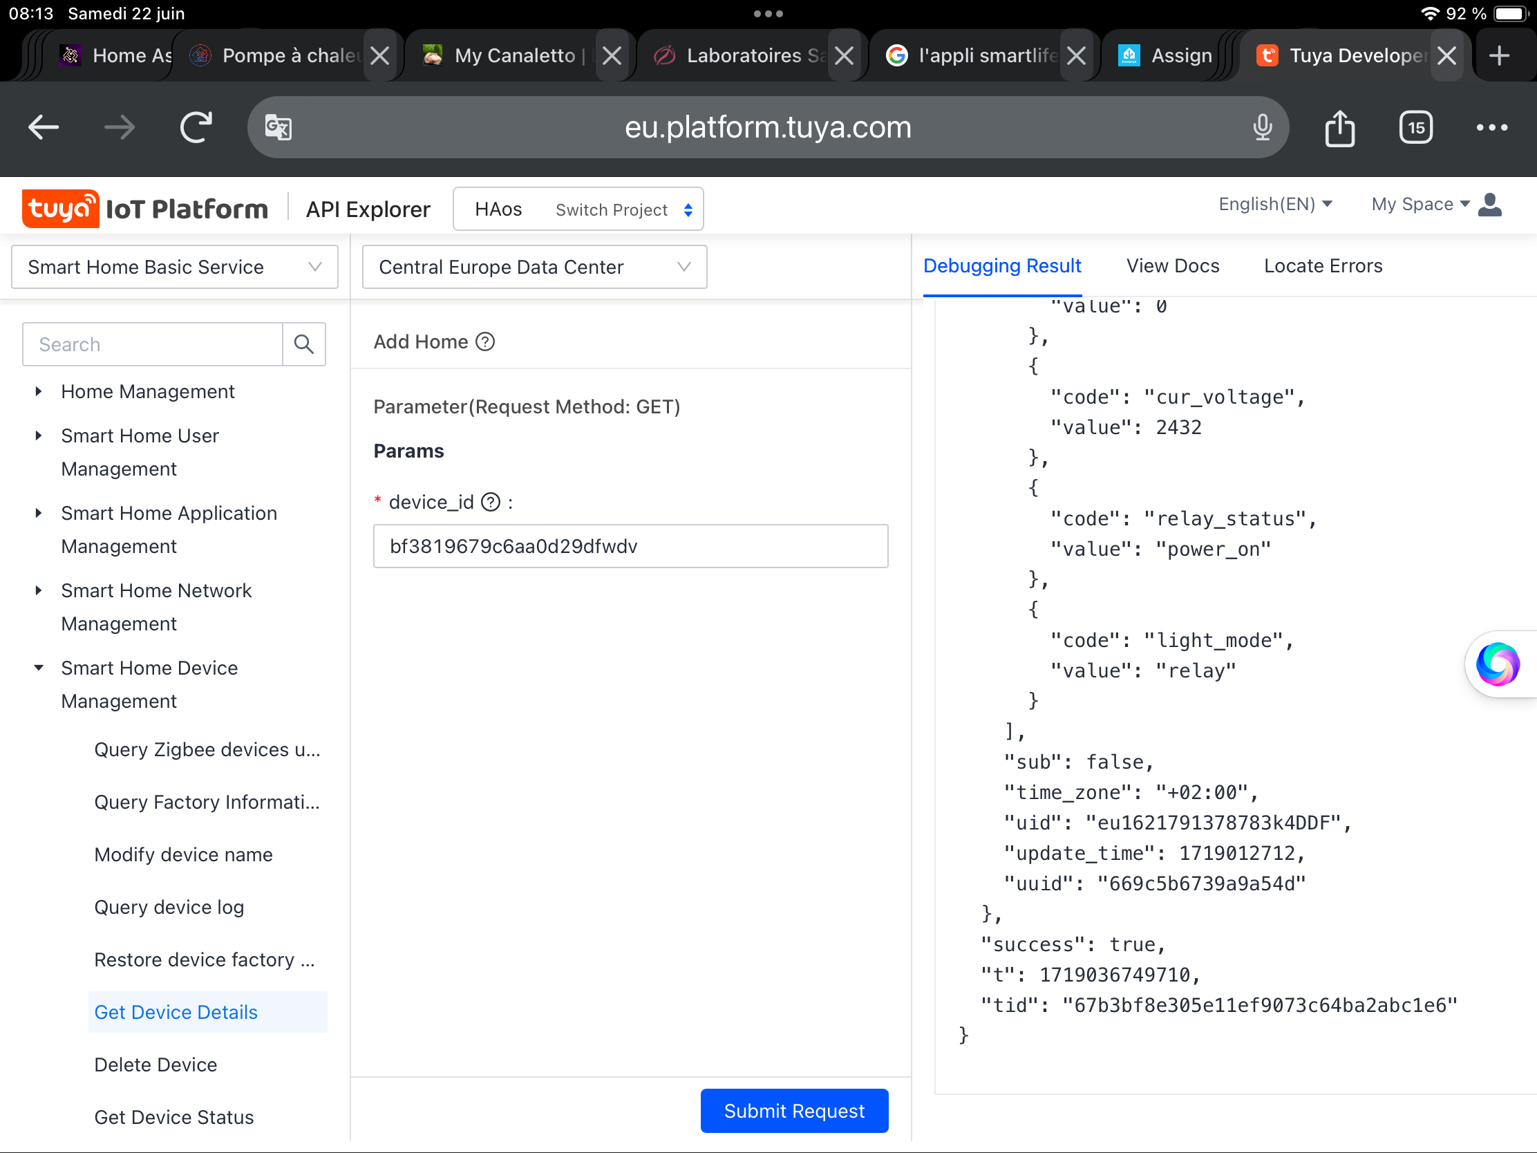Tap the browser forward arrow
The width and height of the screenshot is (1537, 1153).
[x=120, y=127]
